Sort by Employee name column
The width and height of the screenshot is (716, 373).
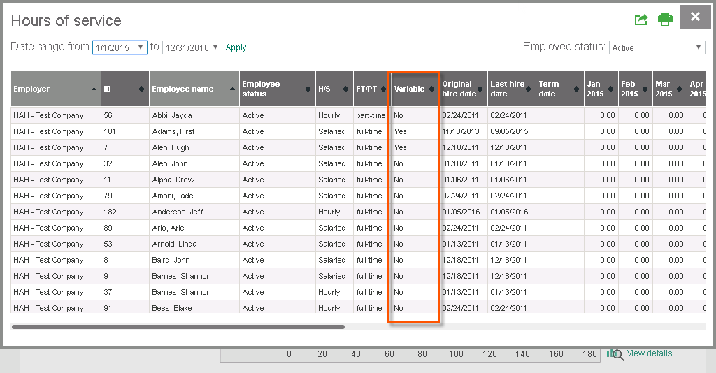click(194, 89)
